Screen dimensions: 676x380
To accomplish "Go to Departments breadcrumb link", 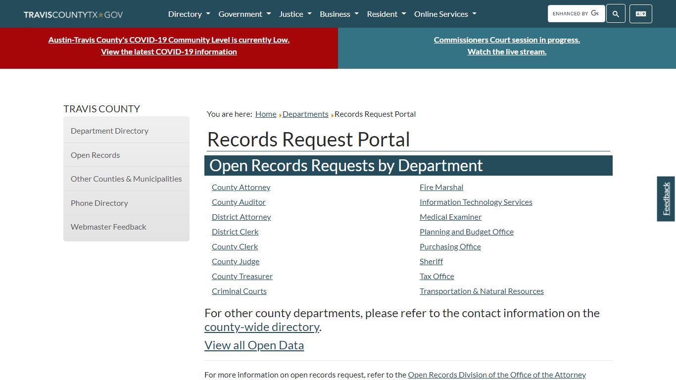I will 305,114.
